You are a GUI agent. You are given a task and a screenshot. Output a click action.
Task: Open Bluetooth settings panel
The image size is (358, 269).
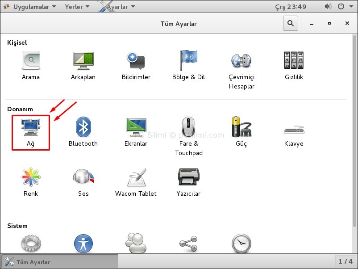83,132
